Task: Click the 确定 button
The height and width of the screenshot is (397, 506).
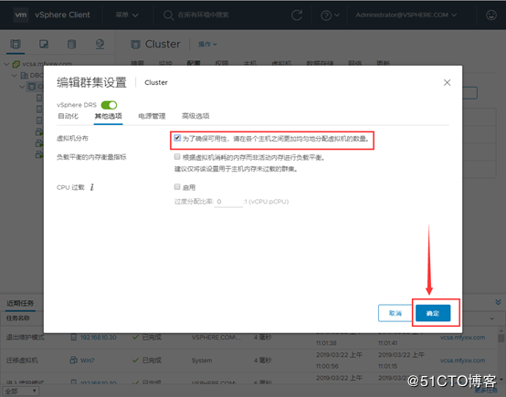Action: pyautogui.click(x=433, y=313)
